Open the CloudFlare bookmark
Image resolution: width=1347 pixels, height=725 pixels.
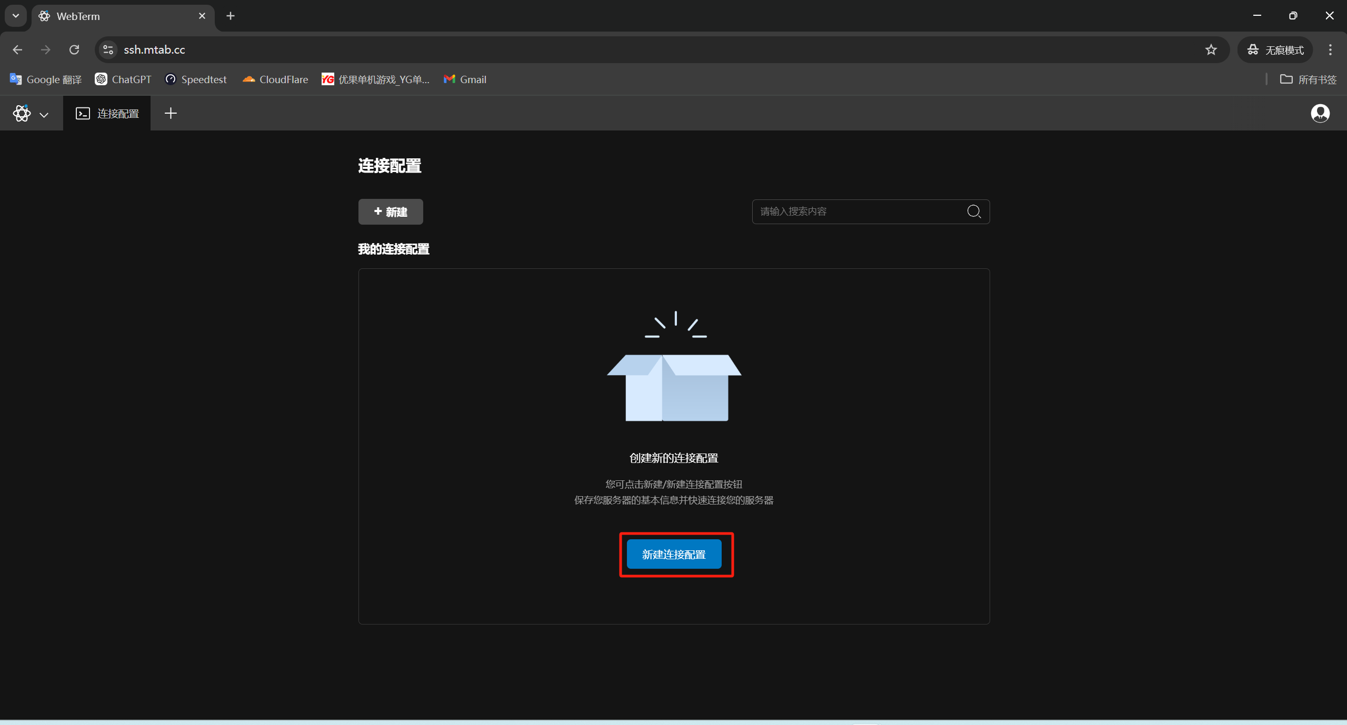click(x=275, y=79)
